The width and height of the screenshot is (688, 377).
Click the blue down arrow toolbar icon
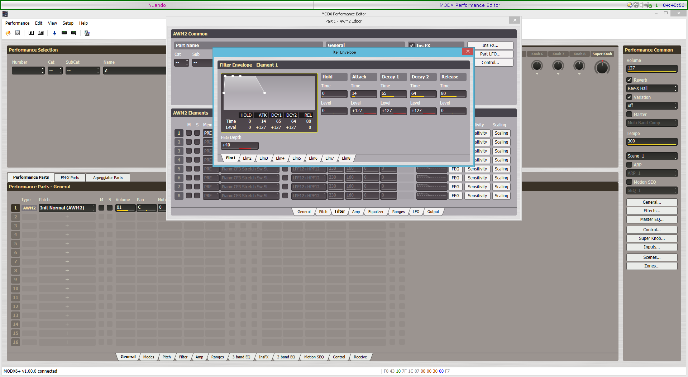[x=54, y=33]
